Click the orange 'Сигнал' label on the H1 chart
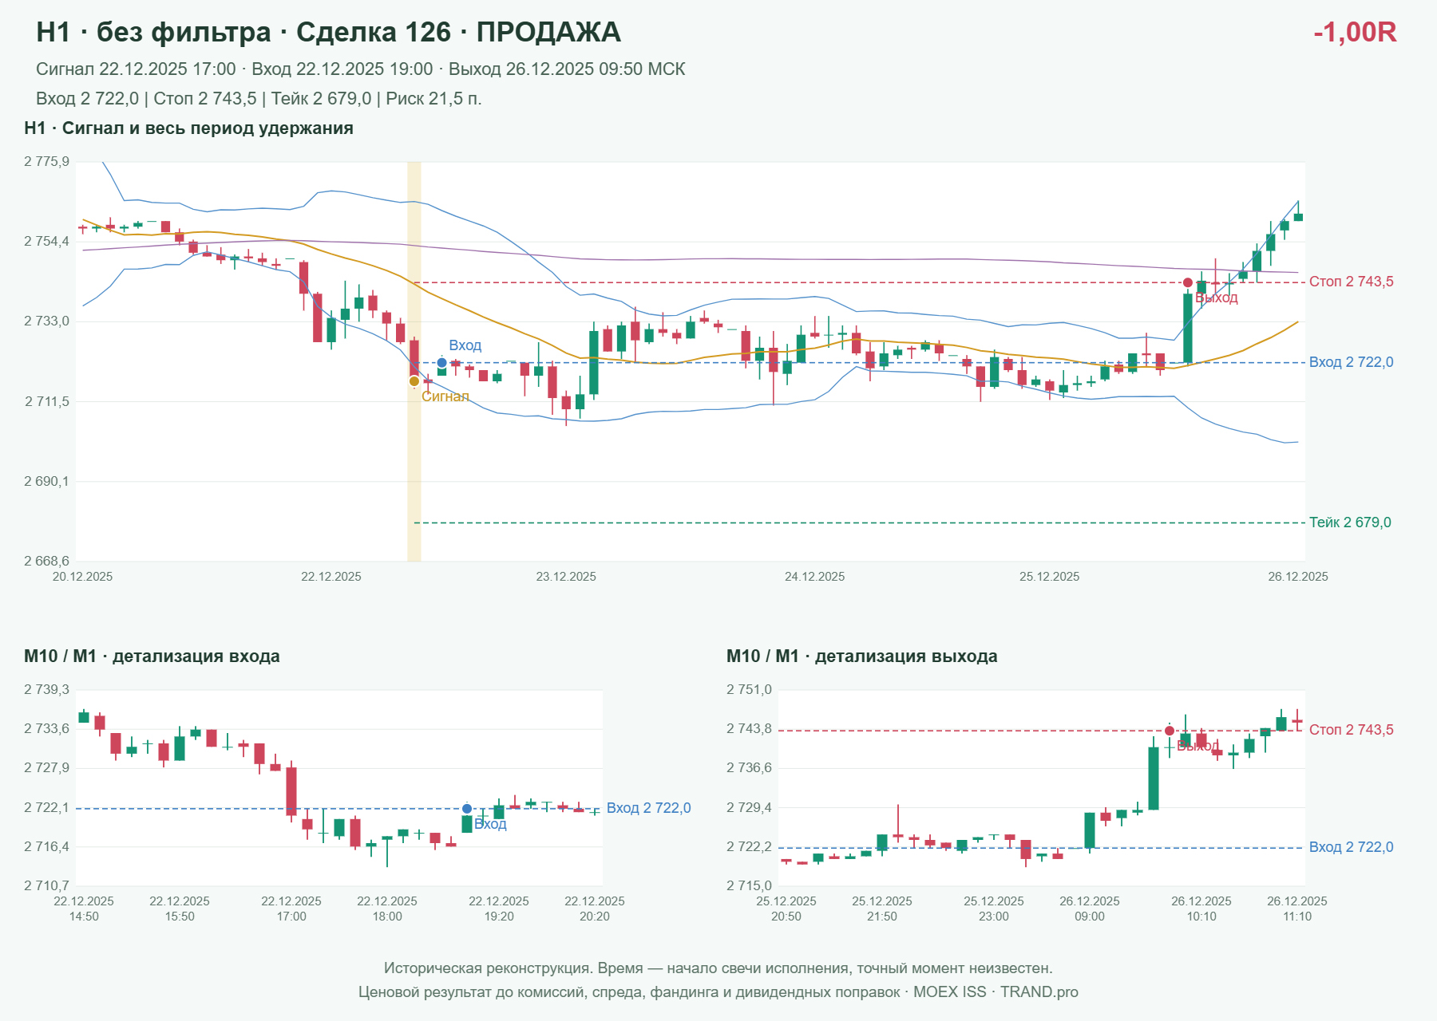Viewport: 1437px width, 1021px height. 445,396
